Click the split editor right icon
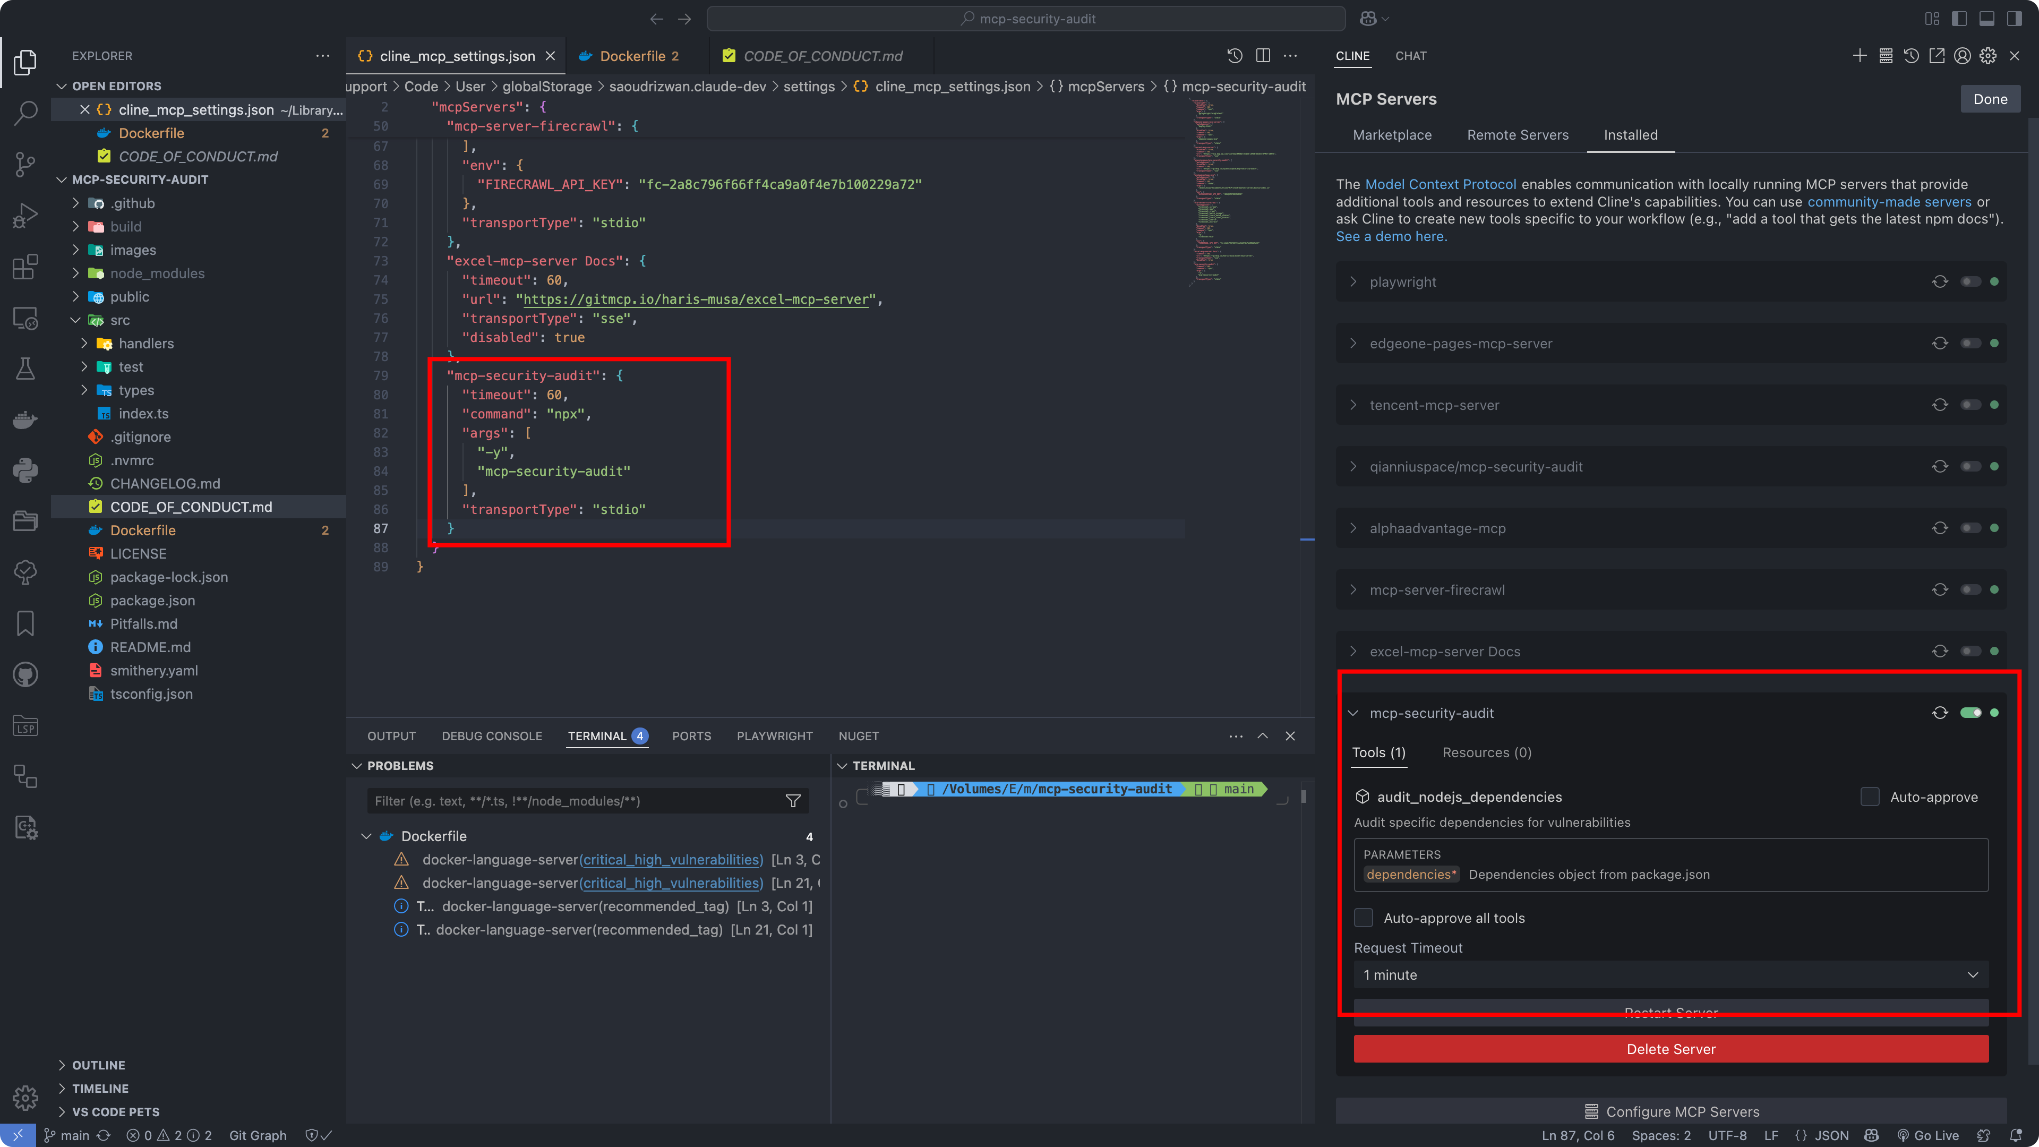Viewport: 2039px width, 1147px height. (1263, 55)
